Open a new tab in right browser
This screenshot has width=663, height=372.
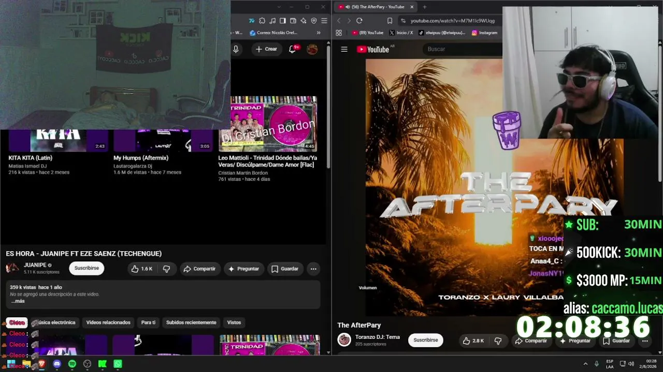pyautogui.click(x=425, y=7)
